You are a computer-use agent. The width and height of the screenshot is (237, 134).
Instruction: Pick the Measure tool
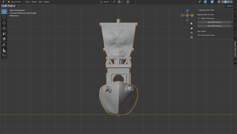point(4,50)
